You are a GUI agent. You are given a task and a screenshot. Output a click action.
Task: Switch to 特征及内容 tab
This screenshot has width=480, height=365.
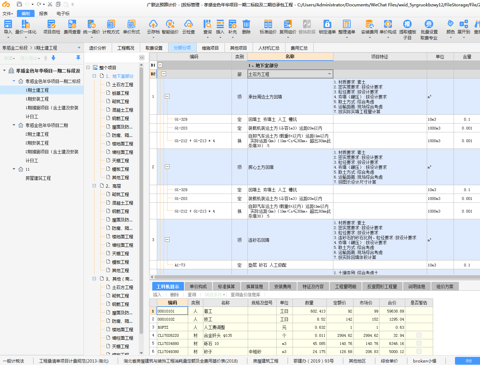313,287
